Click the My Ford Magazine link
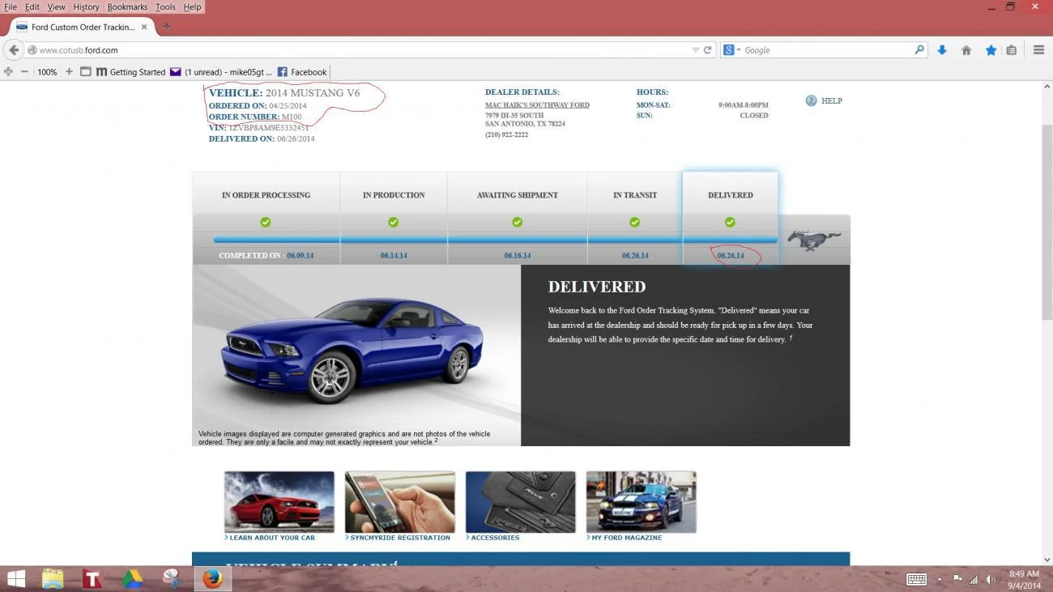The width and height of the screenshot is (1053, 592). [x=626, y=538]
